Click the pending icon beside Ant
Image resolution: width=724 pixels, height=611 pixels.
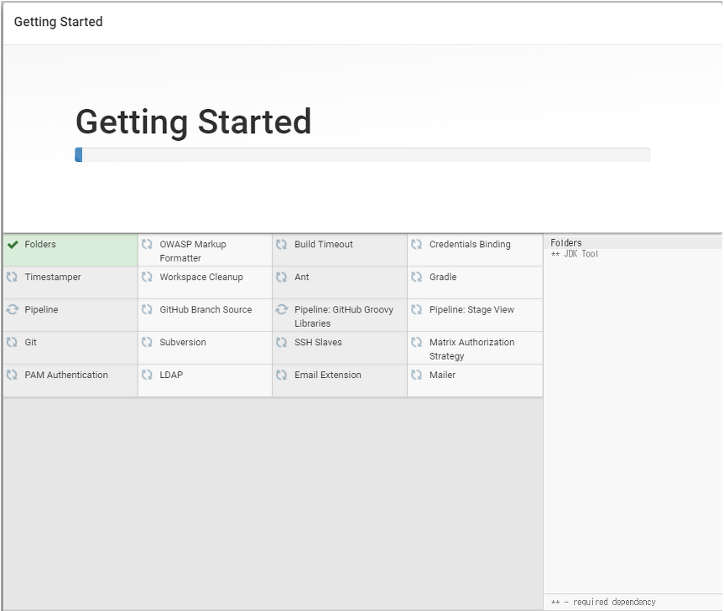(x=282, y=277)
